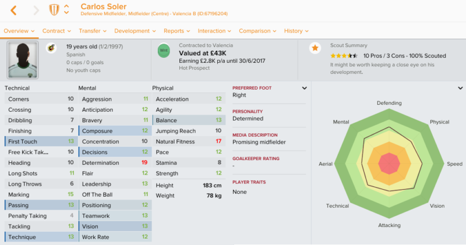Open the orange scout summary star icon
This screenshot has width=466, height=245.
315,48
